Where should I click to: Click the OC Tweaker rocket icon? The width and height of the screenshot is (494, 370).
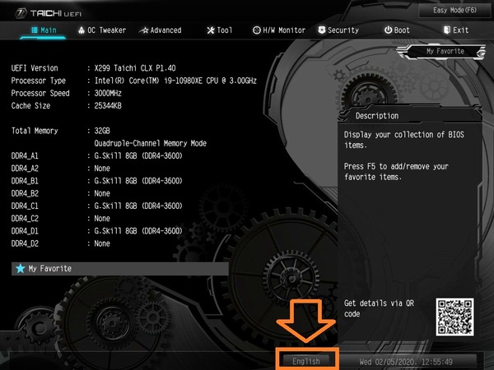pos(82,30)
